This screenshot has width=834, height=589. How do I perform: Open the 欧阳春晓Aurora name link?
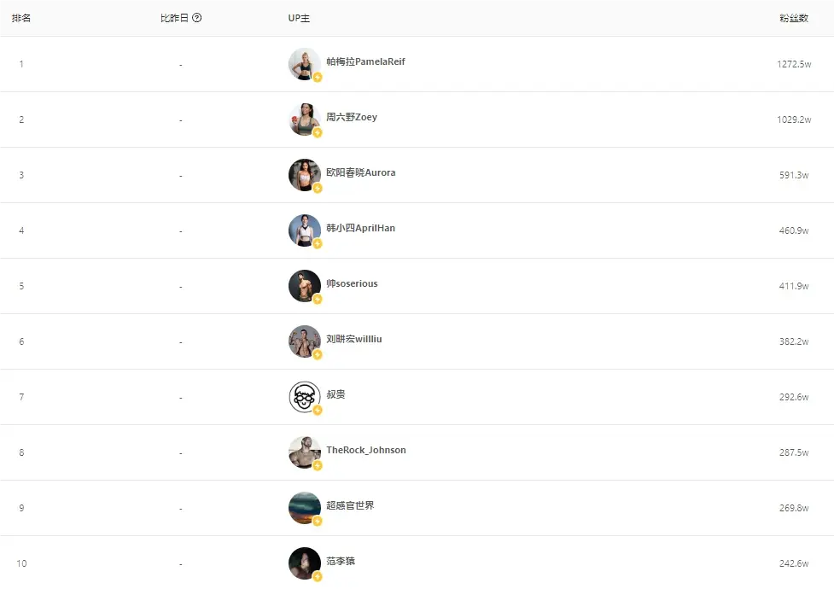(x=360, y=172)
